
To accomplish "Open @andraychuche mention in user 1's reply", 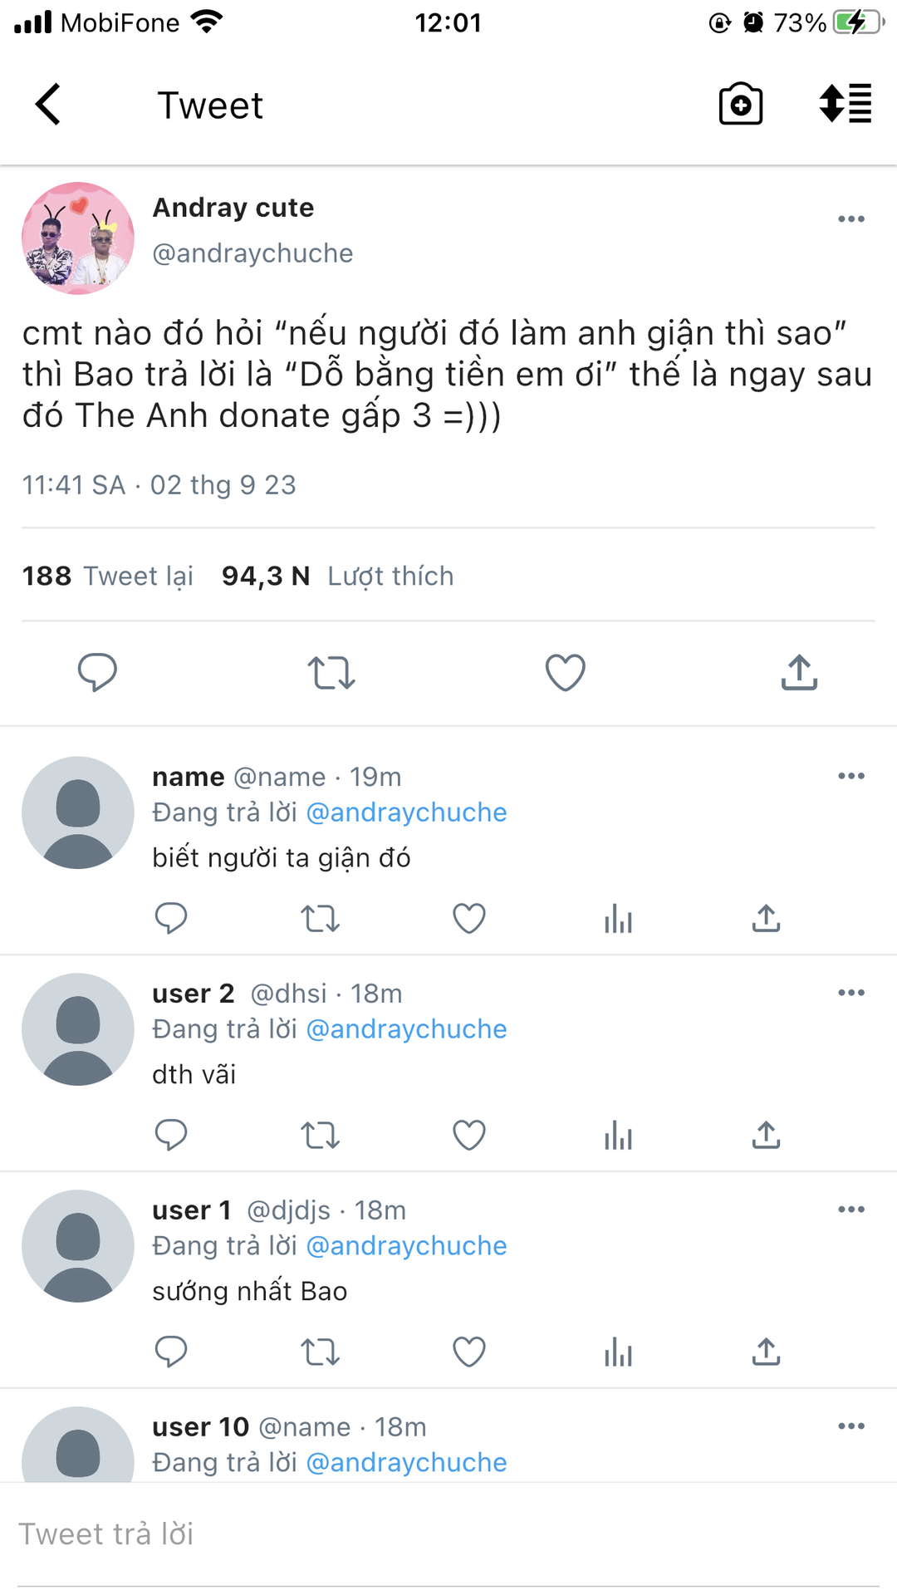I will pos(406,1245).
